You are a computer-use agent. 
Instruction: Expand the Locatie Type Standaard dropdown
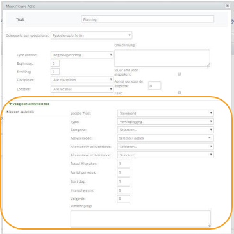(x=165, y=113)
